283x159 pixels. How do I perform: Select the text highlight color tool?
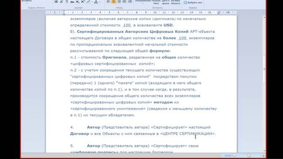[88, 2]
